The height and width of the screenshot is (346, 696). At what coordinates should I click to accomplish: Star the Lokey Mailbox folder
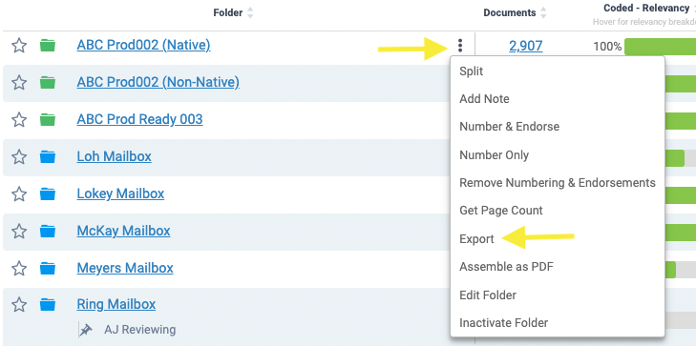click(x=19, y=194)
